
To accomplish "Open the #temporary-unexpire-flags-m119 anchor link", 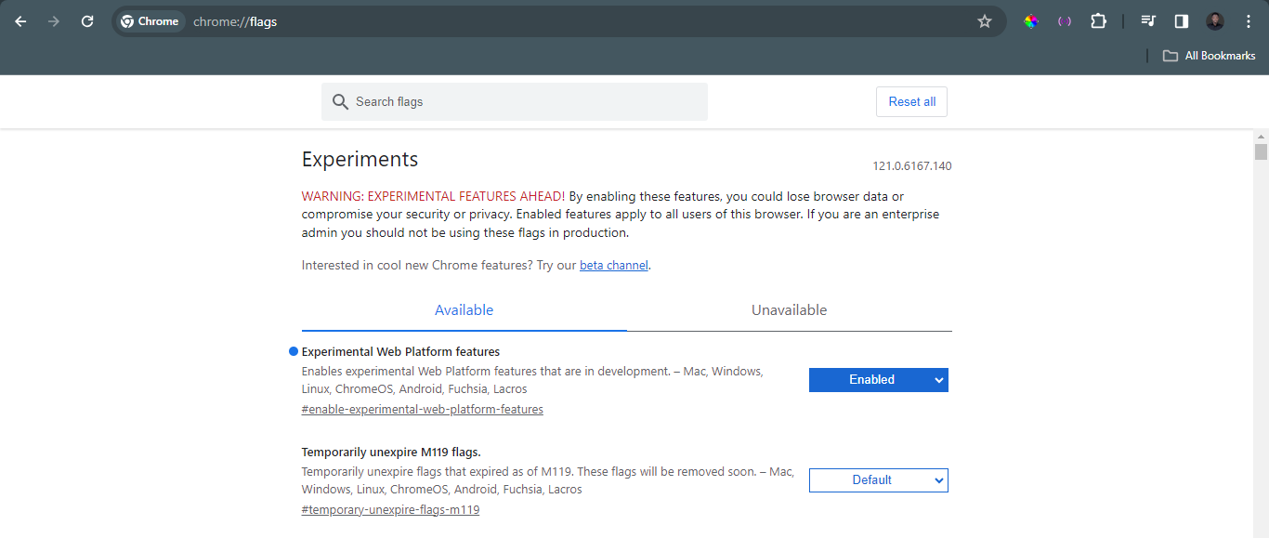I will point(391,510).
